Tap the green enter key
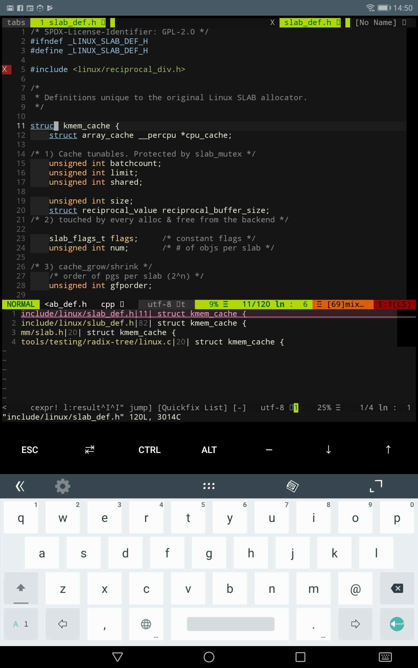Viewport: 418px width, 668px height. pos(397,624)
